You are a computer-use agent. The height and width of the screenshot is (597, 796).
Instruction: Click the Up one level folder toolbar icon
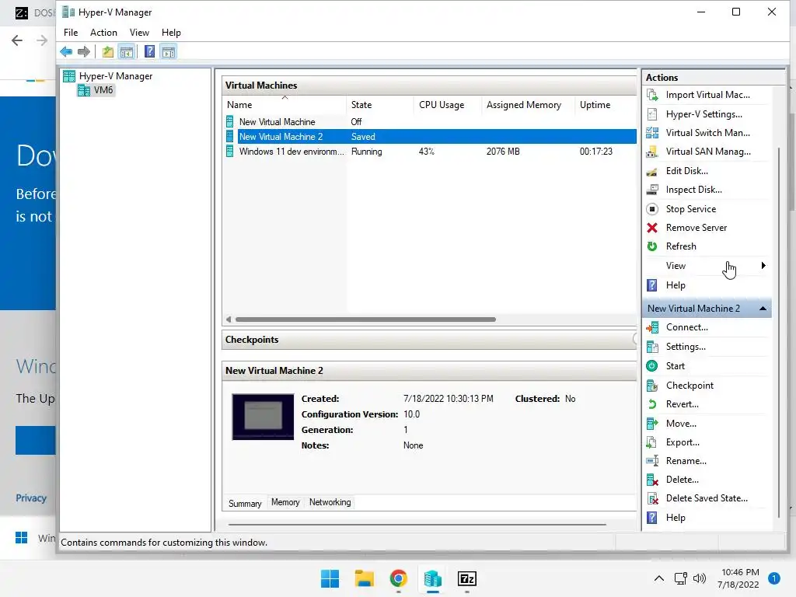107,52
